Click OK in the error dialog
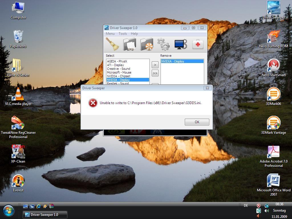Image resolution: width=292 pixels, height=219 pixels. (197, 122)
